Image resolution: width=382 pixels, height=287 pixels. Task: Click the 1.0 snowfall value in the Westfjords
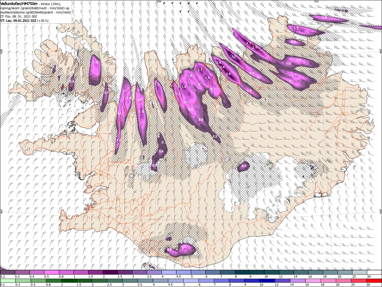click(95, 62)
